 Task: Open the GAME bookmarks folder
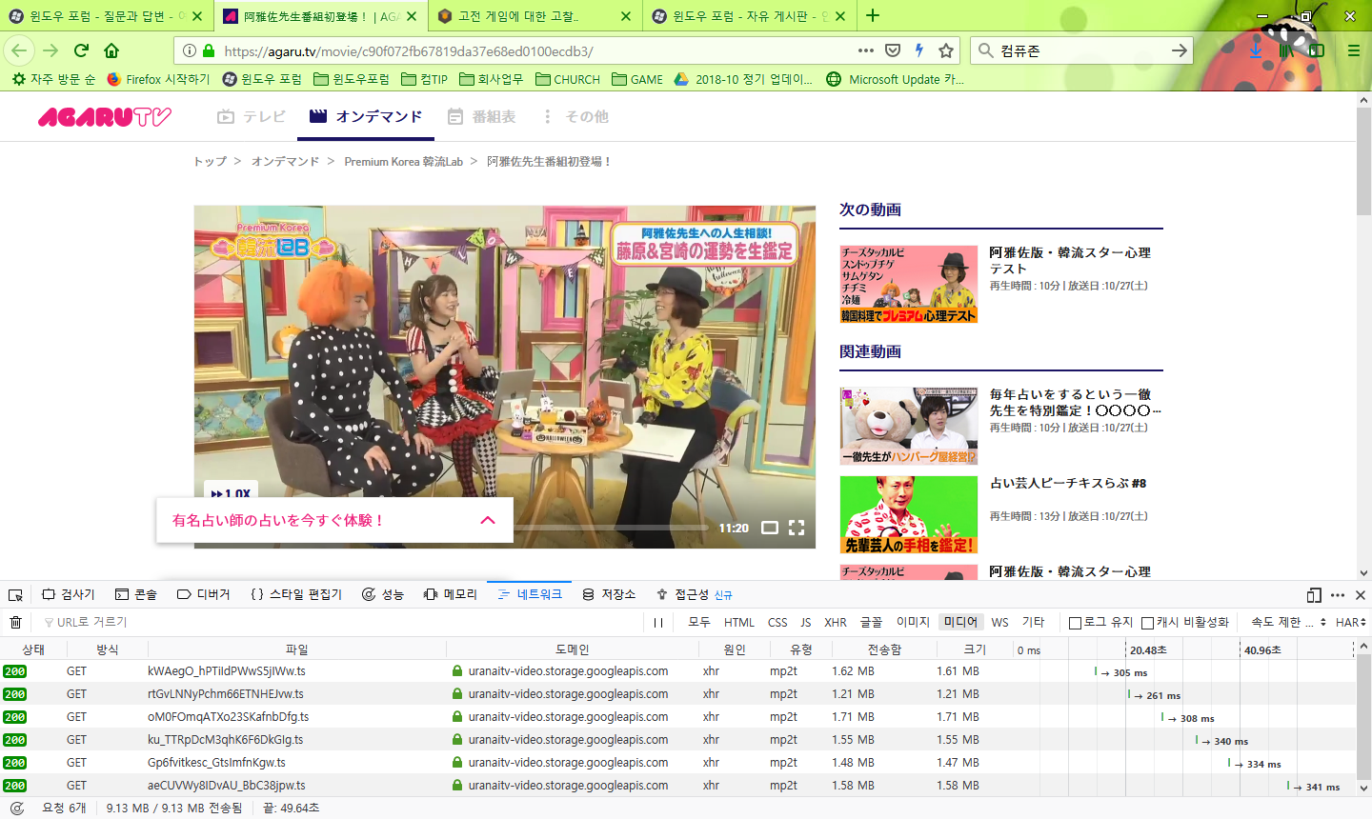click(636, 79)
